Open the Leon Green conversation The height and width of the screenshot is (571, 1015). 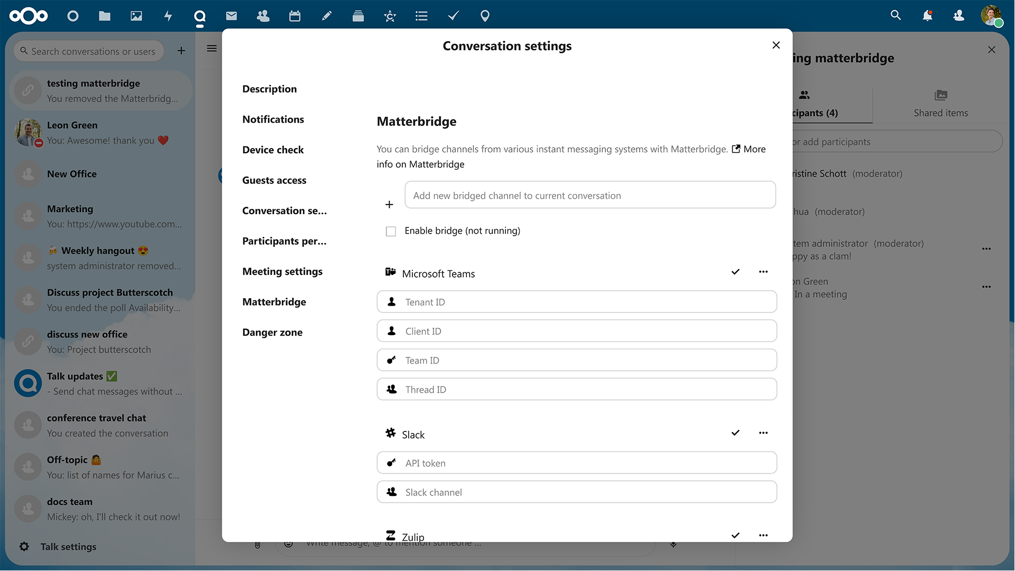tap(100, 133)
